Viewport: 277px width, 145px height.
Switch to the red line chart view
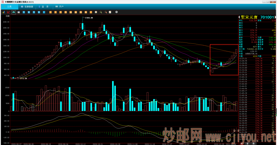point(8,12)
